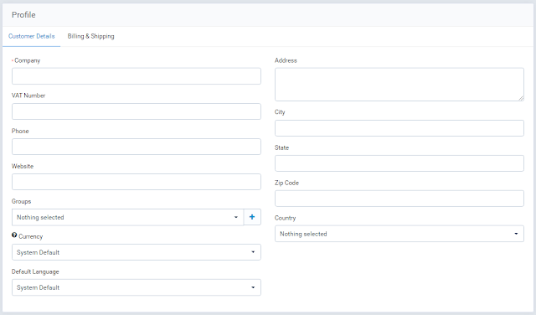
Task: Click the Default Language label
Action: (x=35, y=271)
